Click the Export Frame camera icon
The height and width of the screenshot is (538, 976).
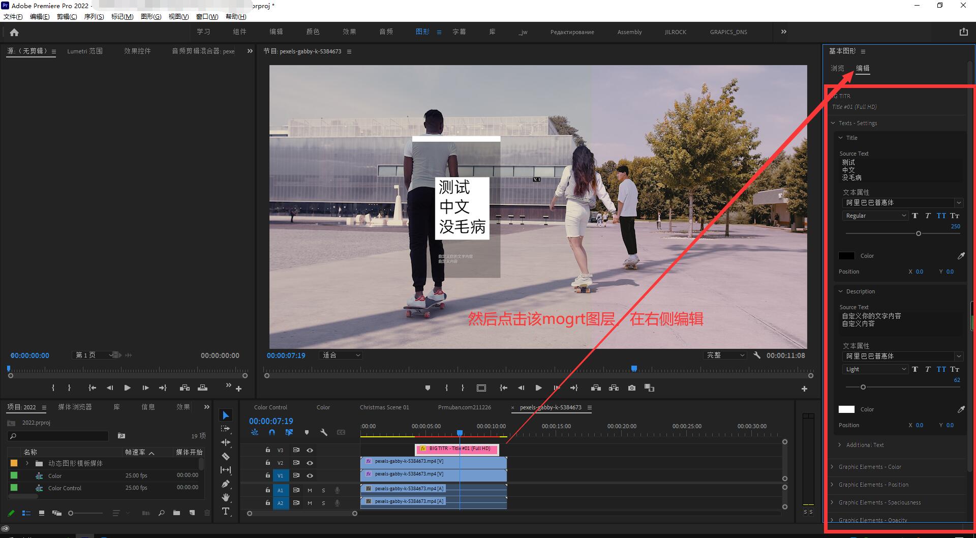pyautogui.click(x=631, y=388)
